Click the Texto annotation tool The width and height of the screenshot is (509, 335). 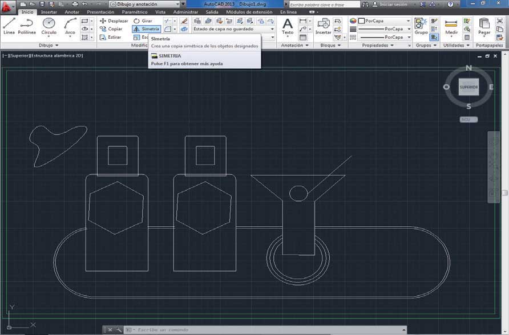288,26
